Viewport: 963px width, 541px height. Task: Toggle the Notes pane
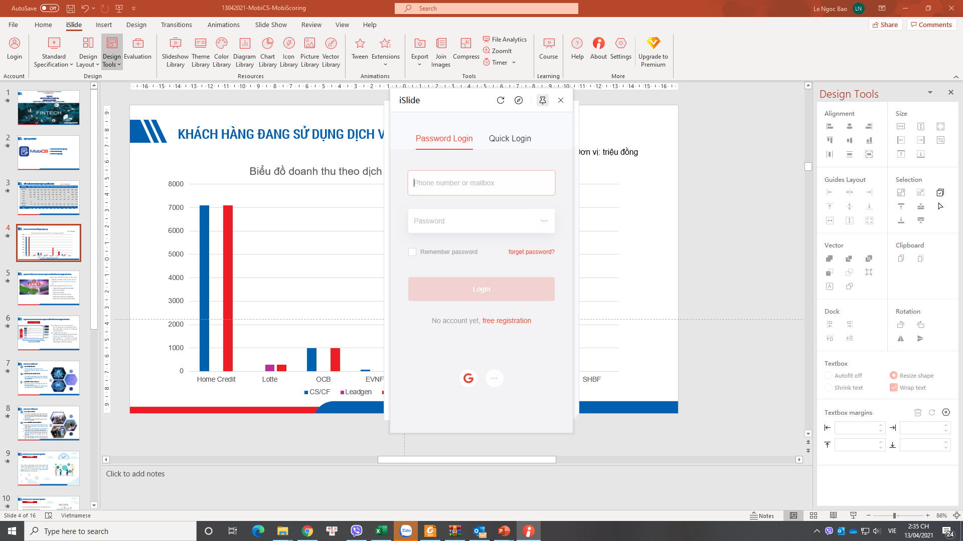[x=762, y=515]
